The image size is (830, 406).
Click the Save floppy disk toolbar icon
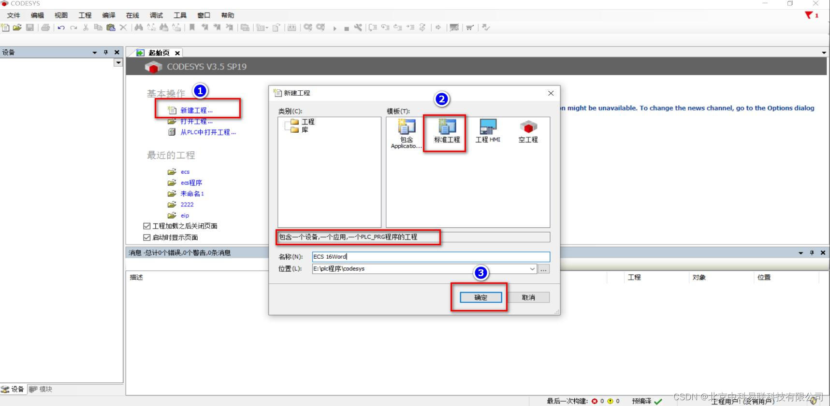pos(30,28)
